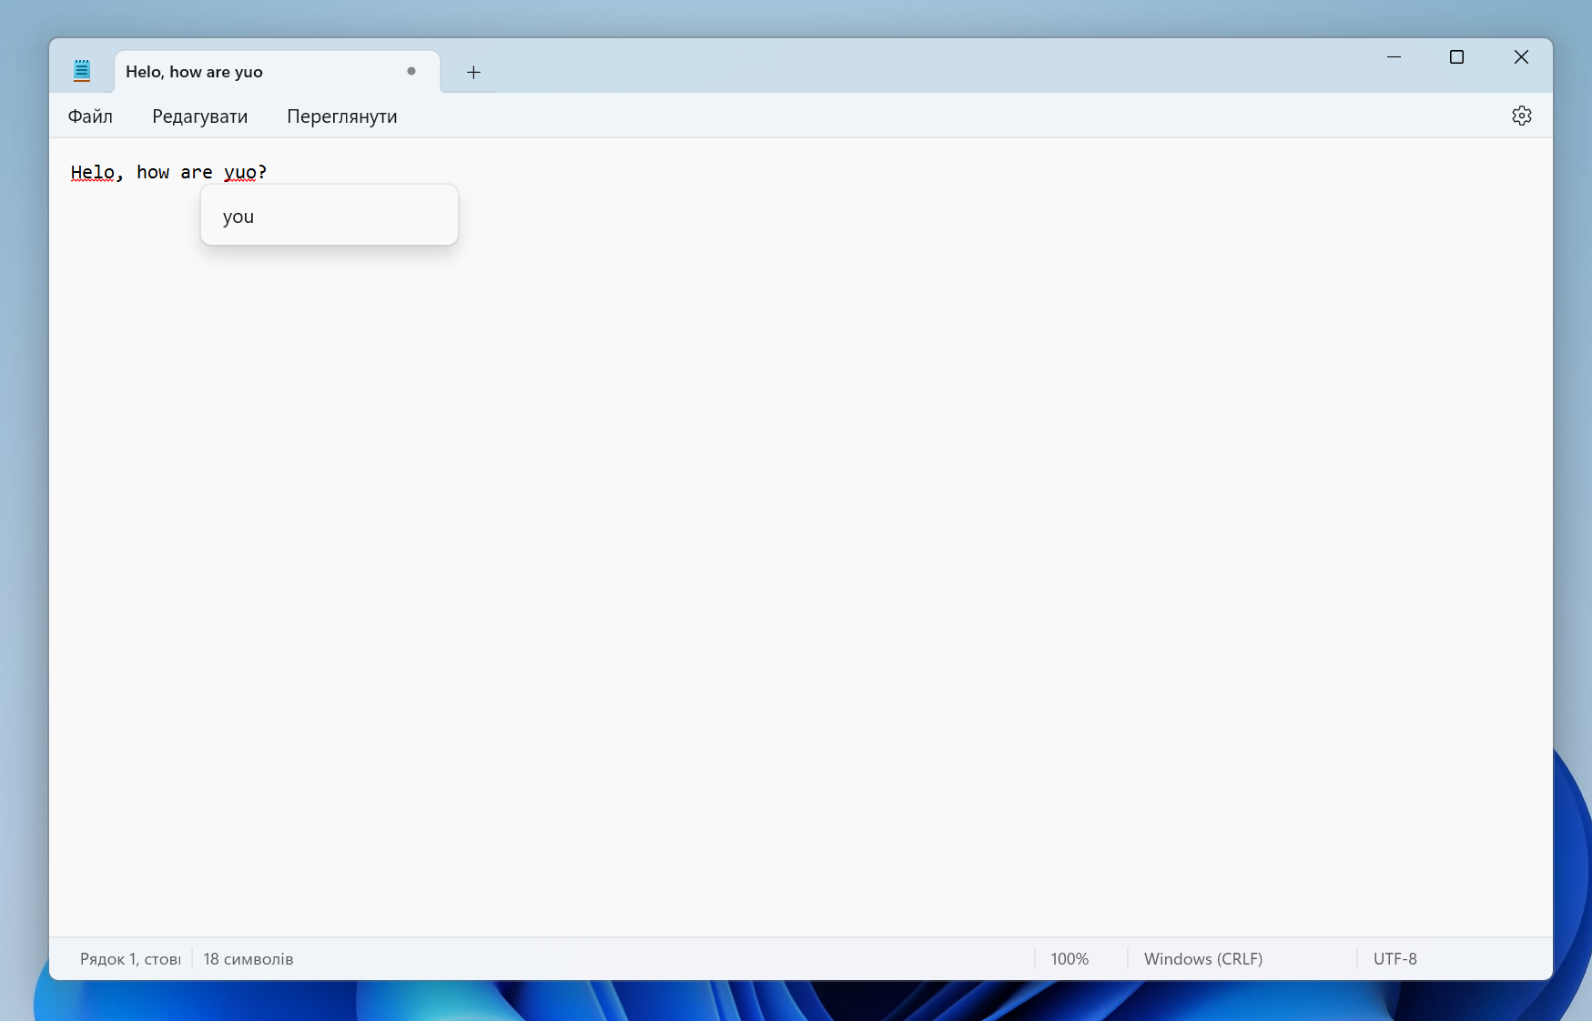The width and height of the screenshot is (1592, 1021).
Task: Click the Windows (CRLF) line ending indicator
Action: click(x=1202, y=959)
